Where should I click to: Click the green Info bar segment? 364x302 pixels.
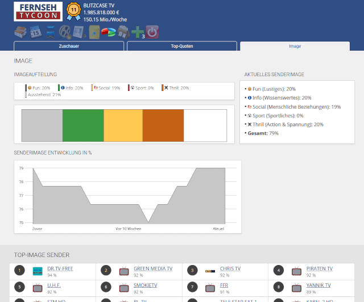(83, 126)
